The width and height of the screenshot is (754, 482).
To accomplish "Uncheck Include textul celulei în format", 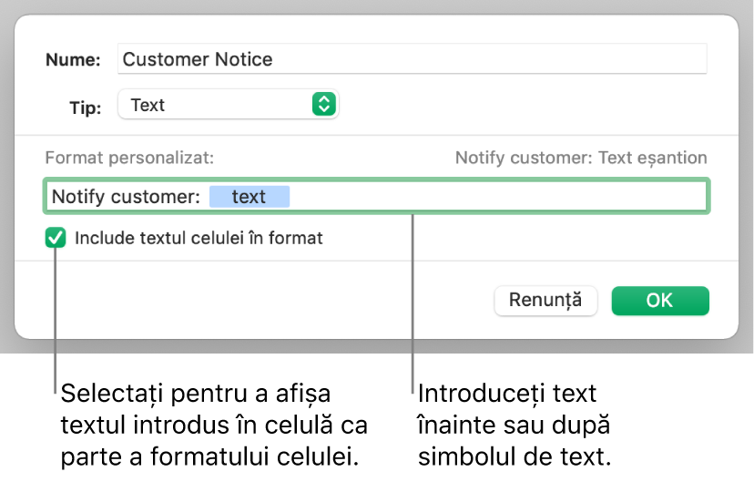I will pyautogui.click(x=56, y=238).
